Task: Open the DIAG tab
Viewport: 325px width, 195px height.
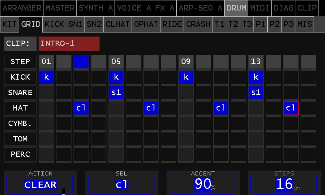Action: tap(283, 8)
